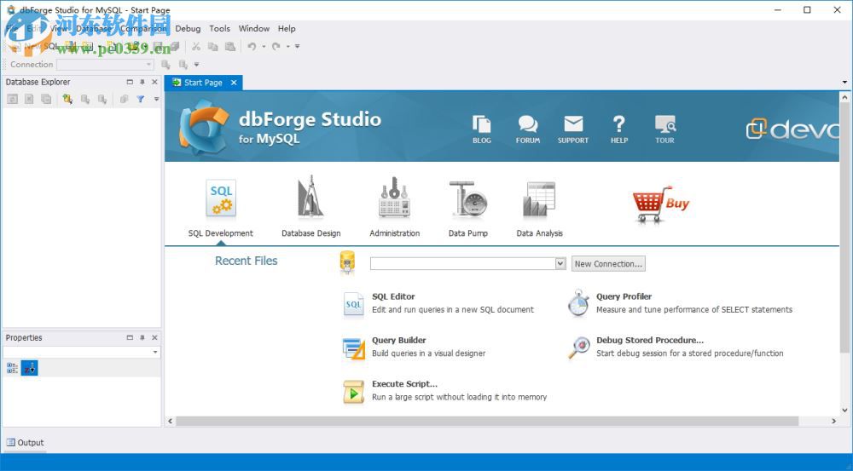
Task: Open the Debug menu
Action: (188, 29)
